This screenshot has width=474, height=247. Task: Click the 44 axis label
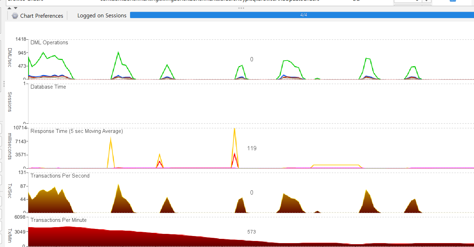pyautogui.click(x=24, y=200)
